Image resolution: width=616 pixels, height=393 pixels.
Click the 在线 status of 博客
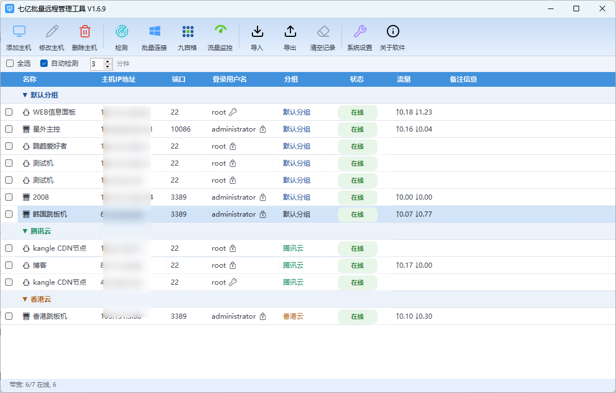click(x=357, y=266)
